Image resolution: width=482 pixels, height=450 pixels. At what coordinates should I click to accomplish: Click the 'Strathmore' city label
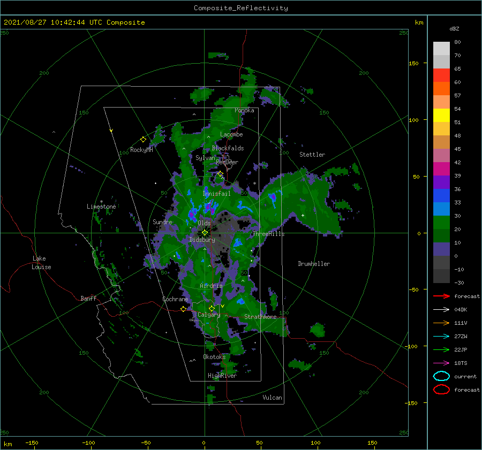point(260,317)
